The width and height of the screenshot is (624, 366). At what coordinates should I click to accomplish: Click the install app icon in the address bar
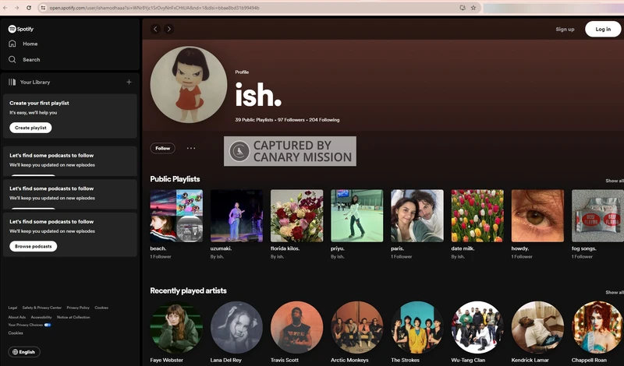pyautogui.click(x=463, y=8)
